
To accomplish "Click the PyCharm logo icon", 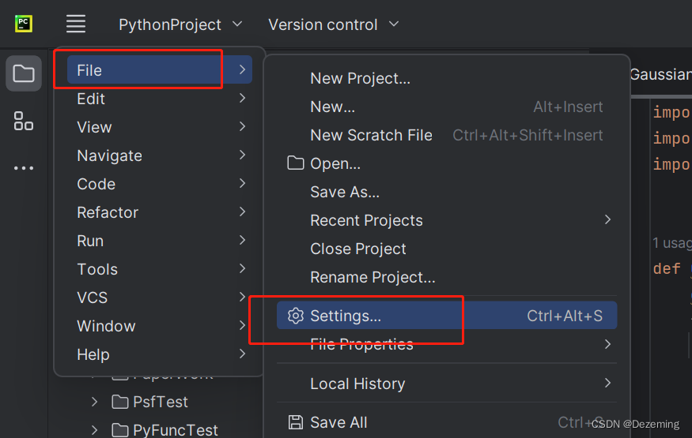I will pyautogui.click(x=24, y=24).
